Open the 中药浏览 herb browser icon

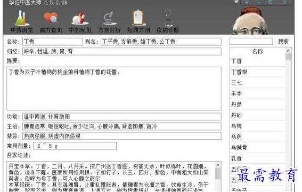[22, 21]
